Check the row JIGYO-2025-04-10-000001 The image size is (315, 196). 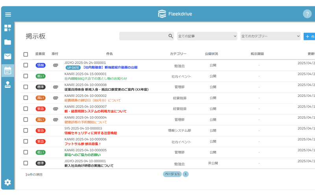click(26, 163)
